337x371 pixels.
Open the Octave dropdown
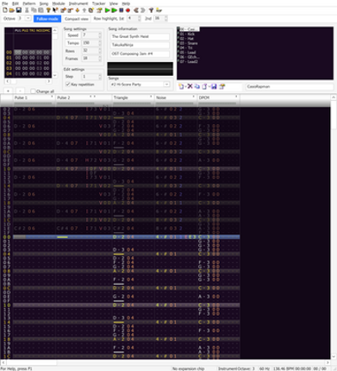(x=28, y=18)
